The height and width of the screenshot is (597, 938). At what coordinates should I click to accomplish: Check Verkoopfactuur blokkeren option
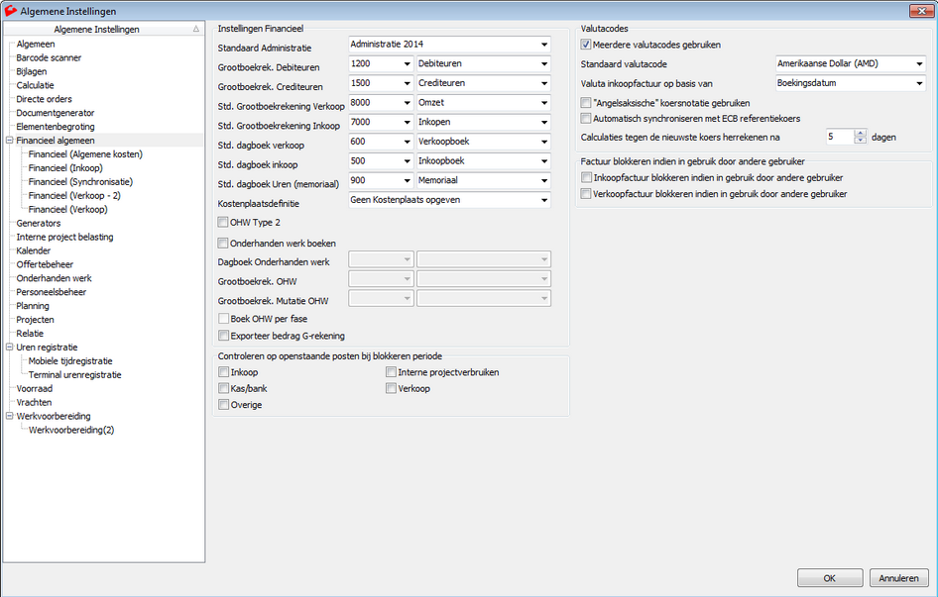(x=586, y=194)
